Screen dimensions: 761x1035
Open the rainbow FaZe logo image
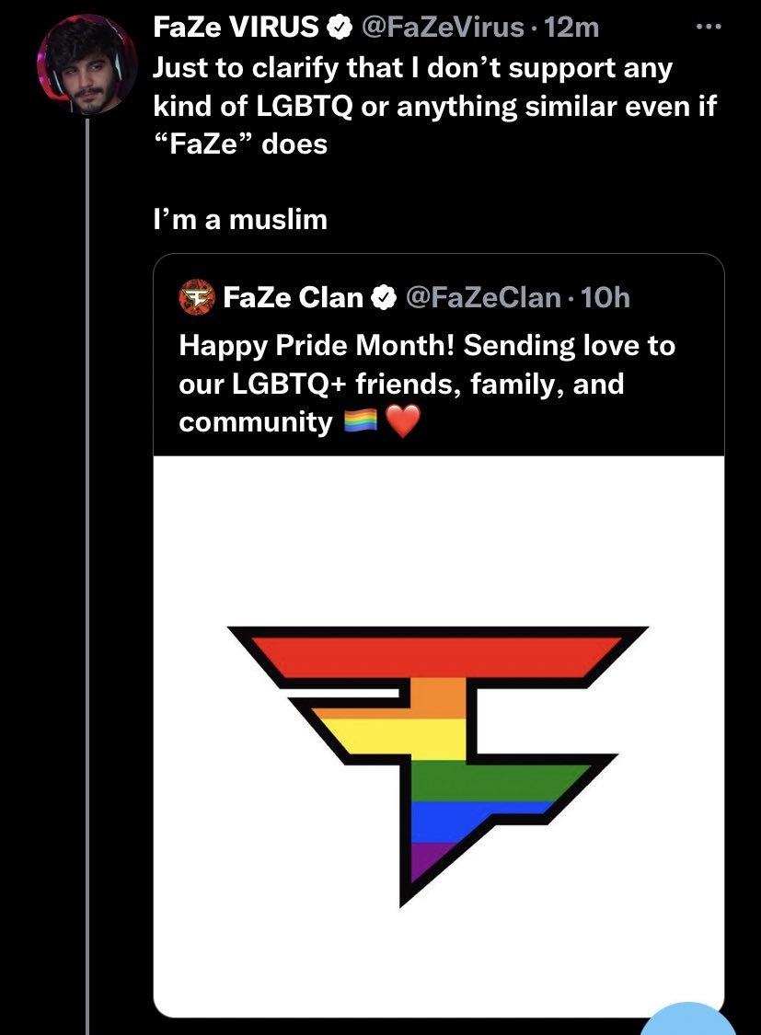pyautogui.click(x=439, y=736)
